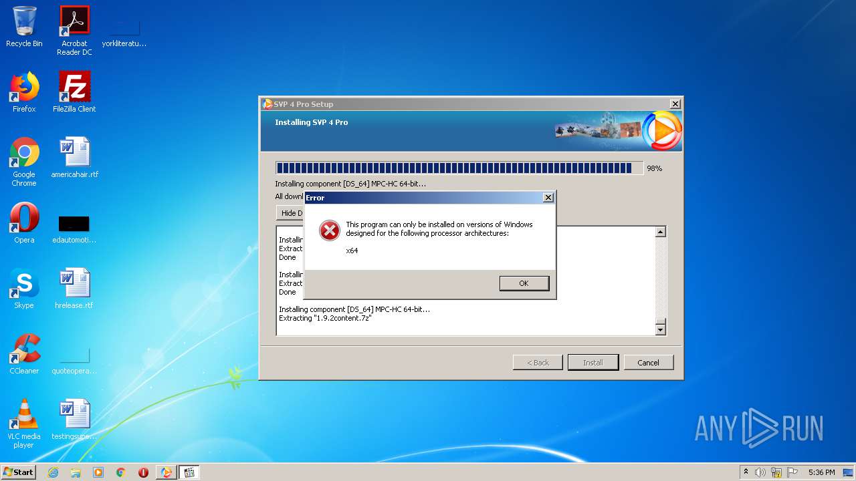856x481 pixels.
Task: Click the disabled Back button
Action: [x=538, y=362]
